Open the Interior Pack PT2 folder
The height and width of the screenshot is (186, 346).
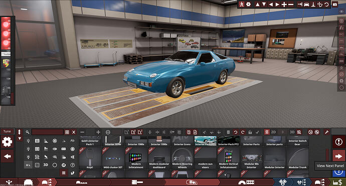coord(228,141)
